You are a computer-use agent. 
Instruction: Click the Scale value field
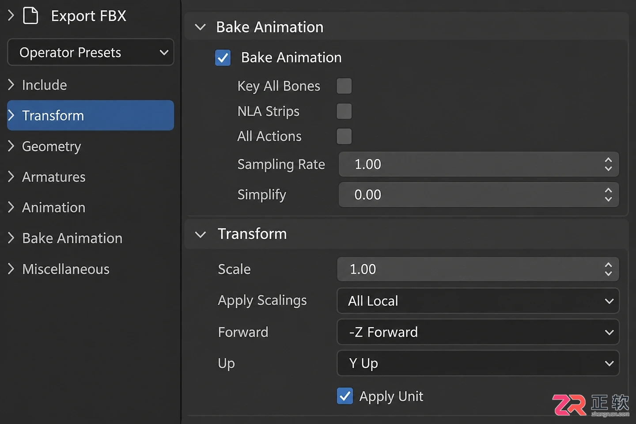[x=478, y=269]
